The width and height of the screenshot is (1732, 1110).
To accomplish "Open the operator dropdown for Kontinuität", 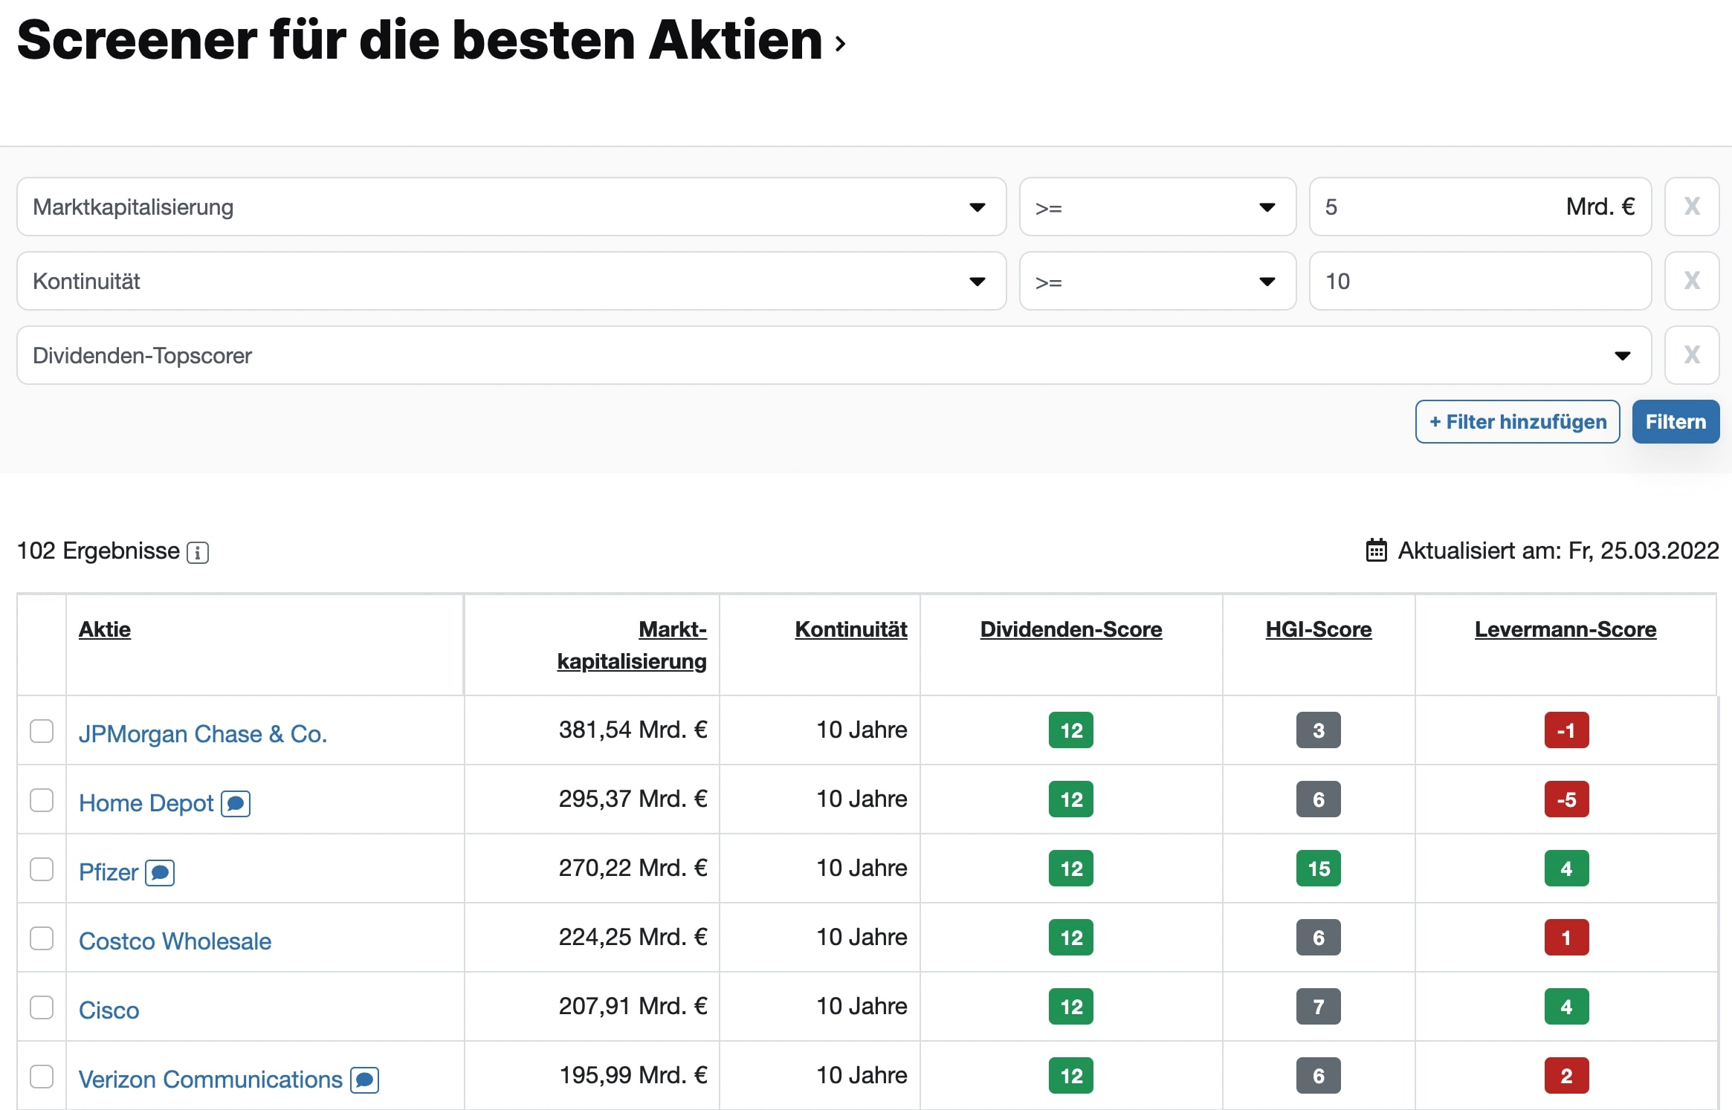I will pyautogui.click(x=1157, y=281).
